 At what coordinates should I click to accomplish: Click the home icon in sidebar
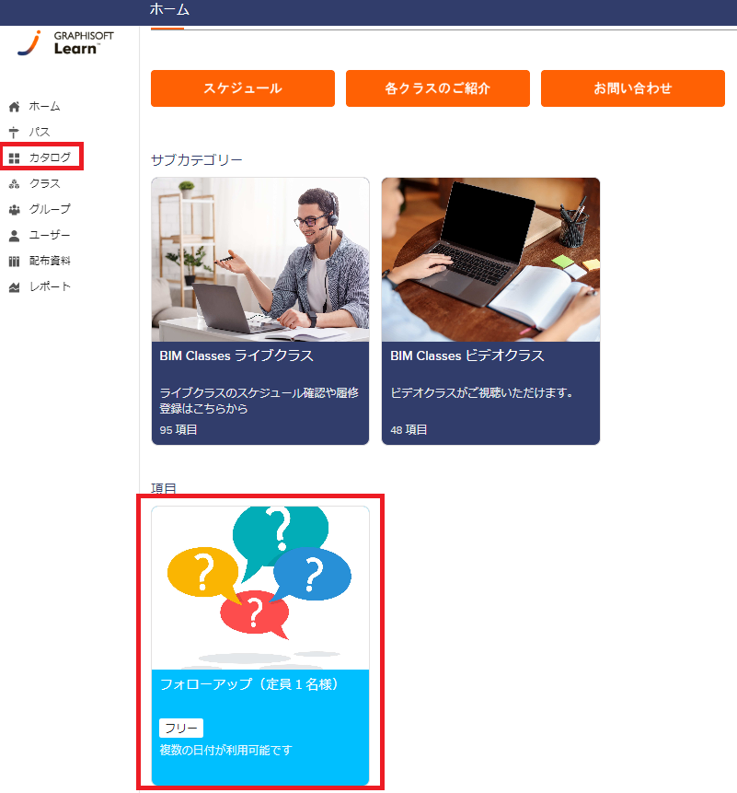[x=14, y=107]
